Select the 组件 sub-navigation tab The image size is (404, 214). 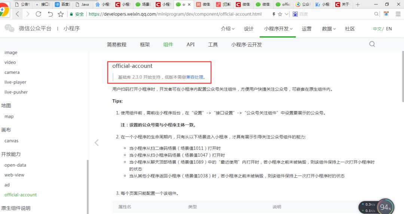pyautogui.click(x=168, y=44)
